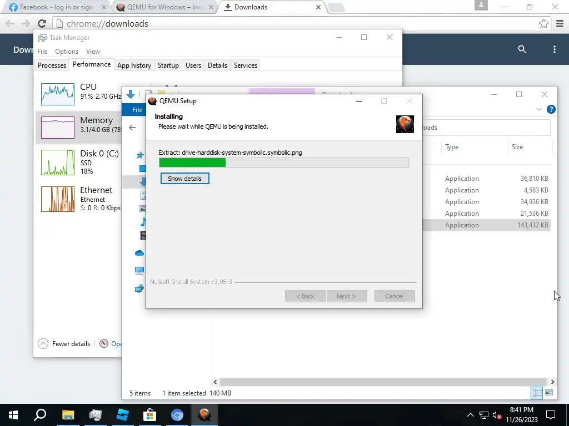
Task: Switch to the Details tab
Action: 217,65
